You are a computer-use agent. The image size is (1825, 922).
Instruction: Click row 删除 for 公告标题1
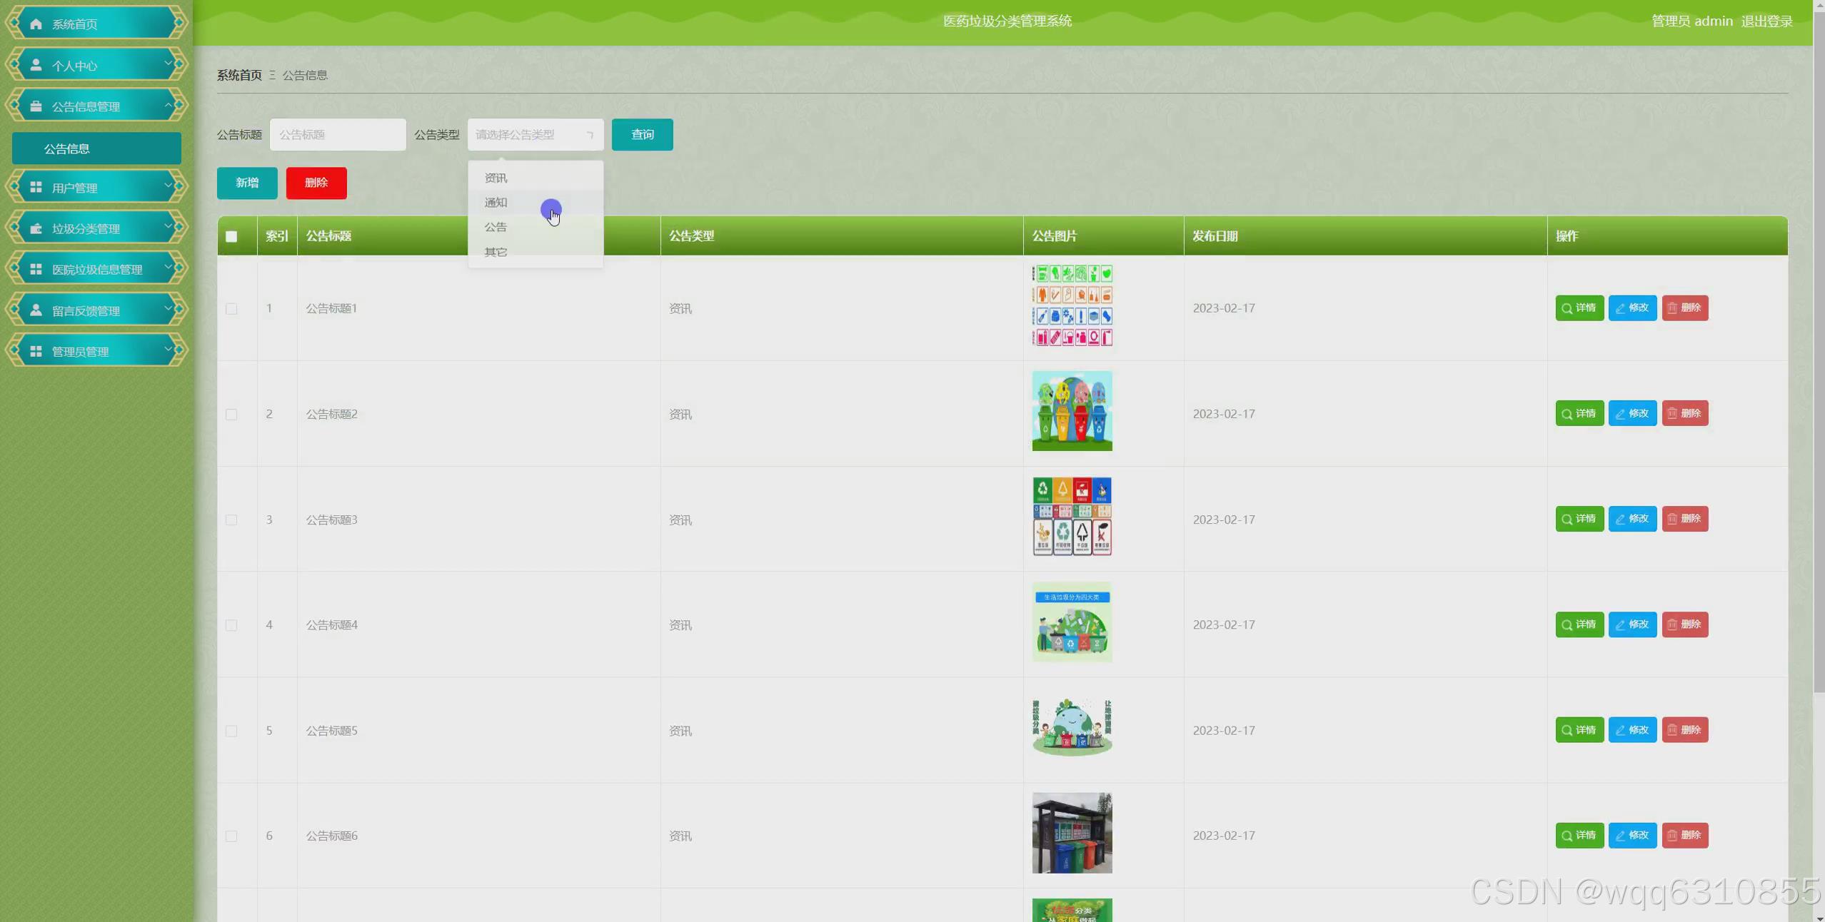point(1685,308)
